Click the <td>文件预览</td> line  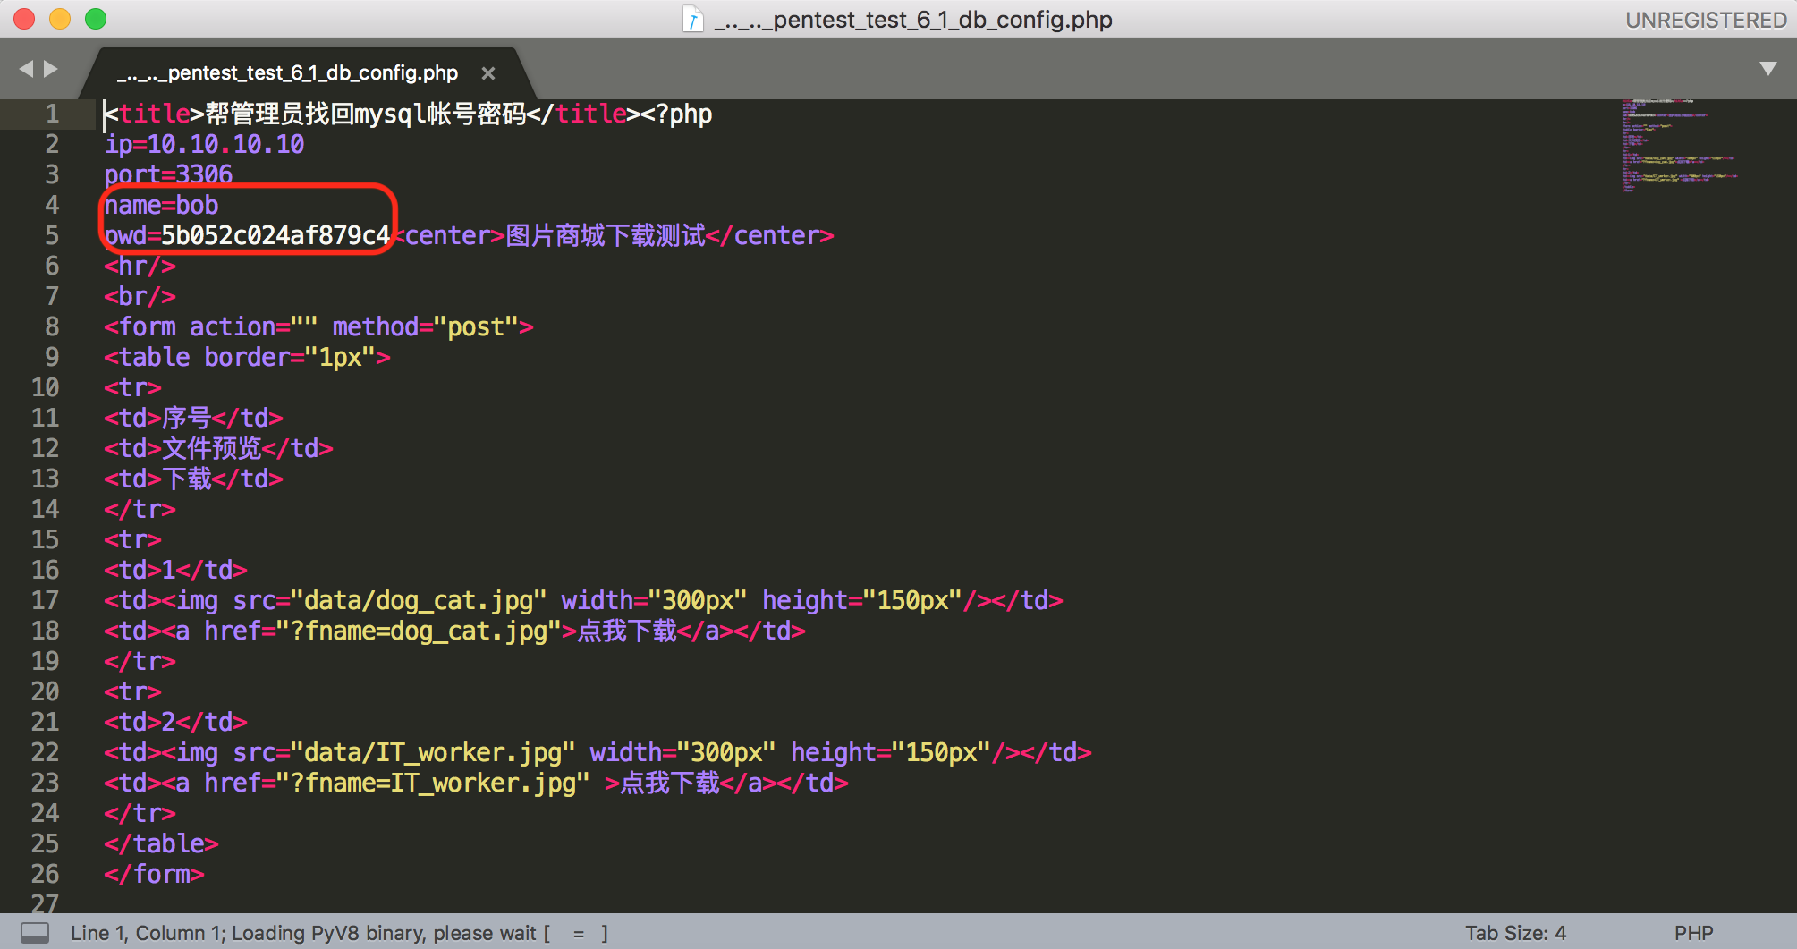(218, 448)
